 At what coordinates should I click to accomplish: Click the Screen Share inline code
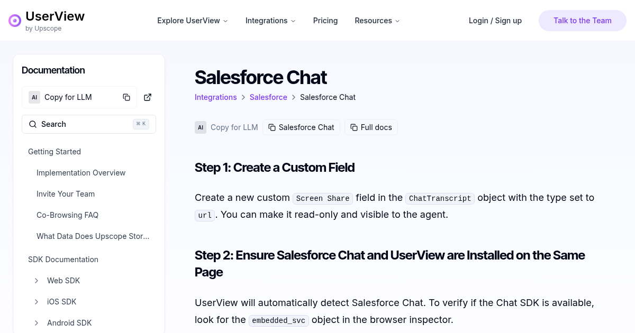pyautogui.click(x=323, y=198)
